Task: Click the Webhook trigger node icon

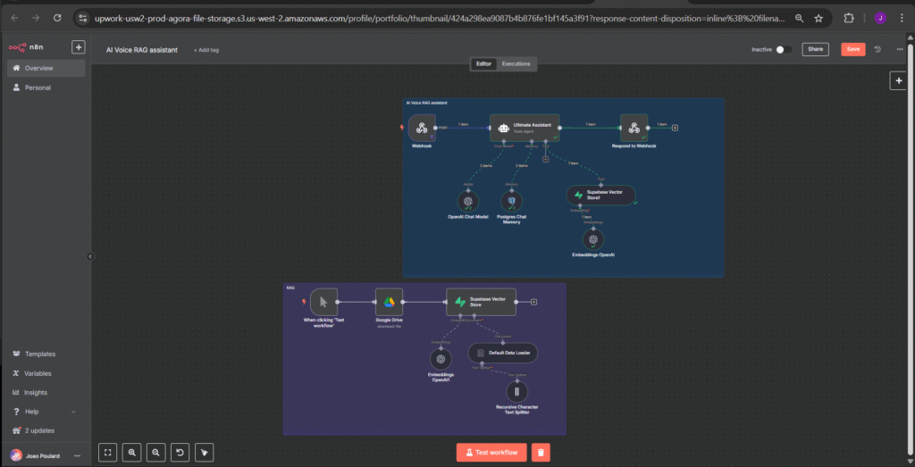Action: pos(421,128)
